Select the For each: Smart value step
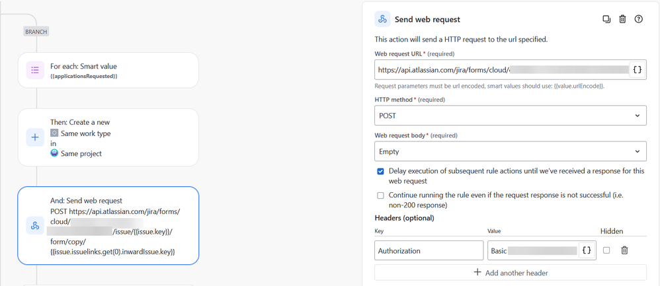Viewport: 660px width, 286px height. click(x=108, y=70)
